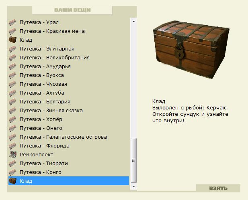Select the item Путевка - Ахтуба
The image size is (248, 200).
point(42,93)
